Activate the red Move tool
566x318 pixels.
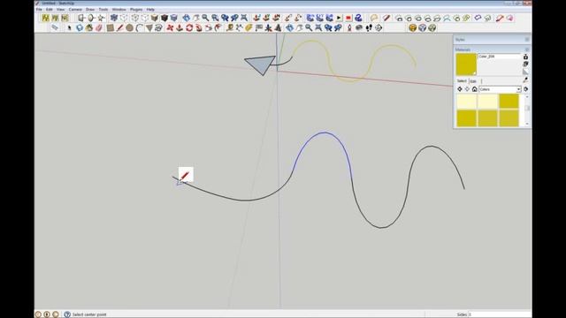click(170, 27)
